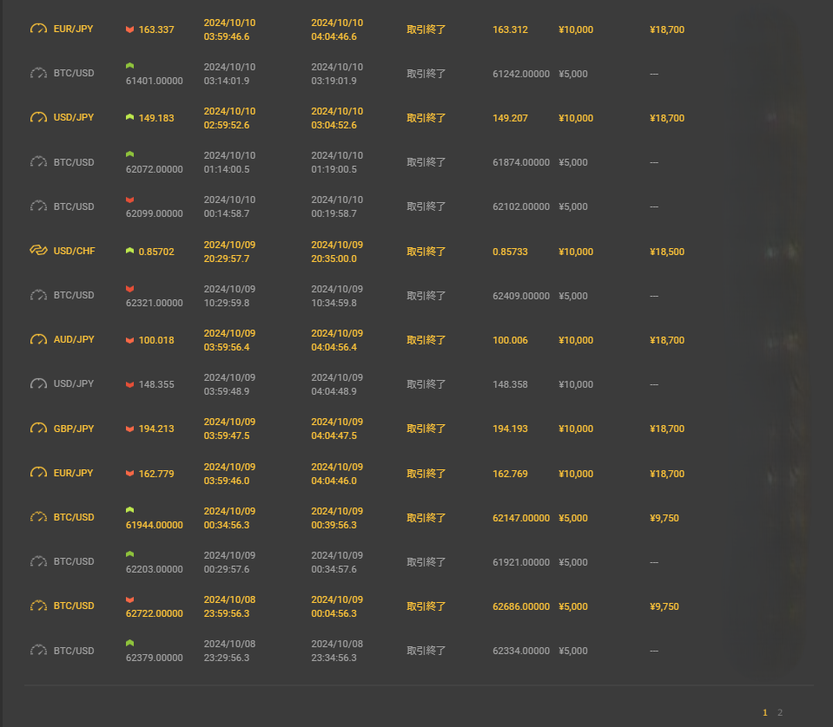Image resolution: width=833 pixels, height=727 pixels.
Task: Click the gauge icon beside BTC/USD 62072.00000
Action: pos(38,162)
